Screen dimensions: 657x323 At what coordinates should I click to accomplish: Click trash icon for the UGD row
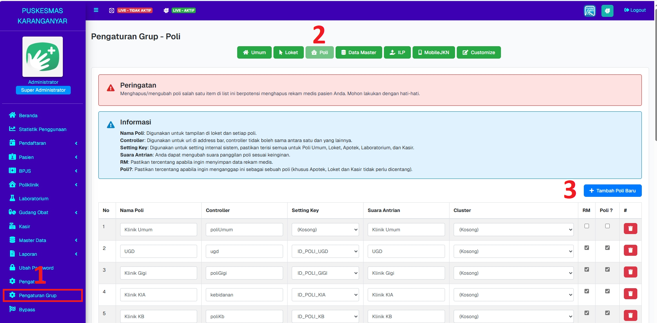pos(630,250)
